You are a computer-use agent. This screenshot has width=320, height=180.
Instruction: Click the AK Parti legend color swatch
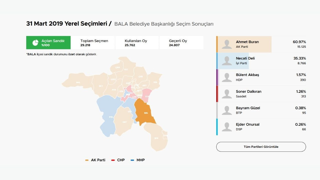pyautogui.click(x=87, y=160)
